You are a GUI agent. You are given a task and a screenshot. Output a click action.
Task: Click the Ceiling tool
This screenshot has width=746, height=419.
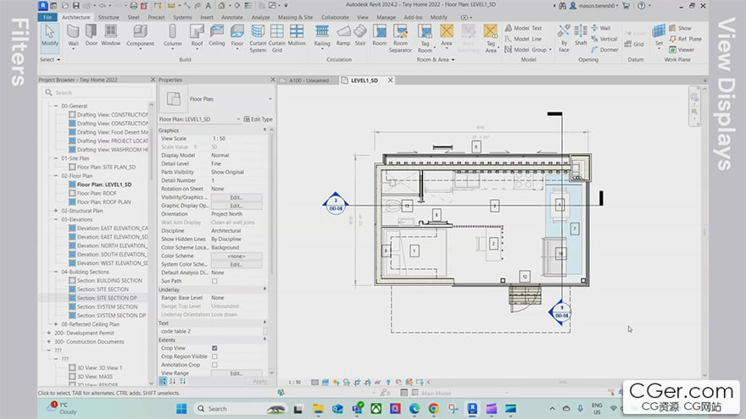(x=216, y=36)
